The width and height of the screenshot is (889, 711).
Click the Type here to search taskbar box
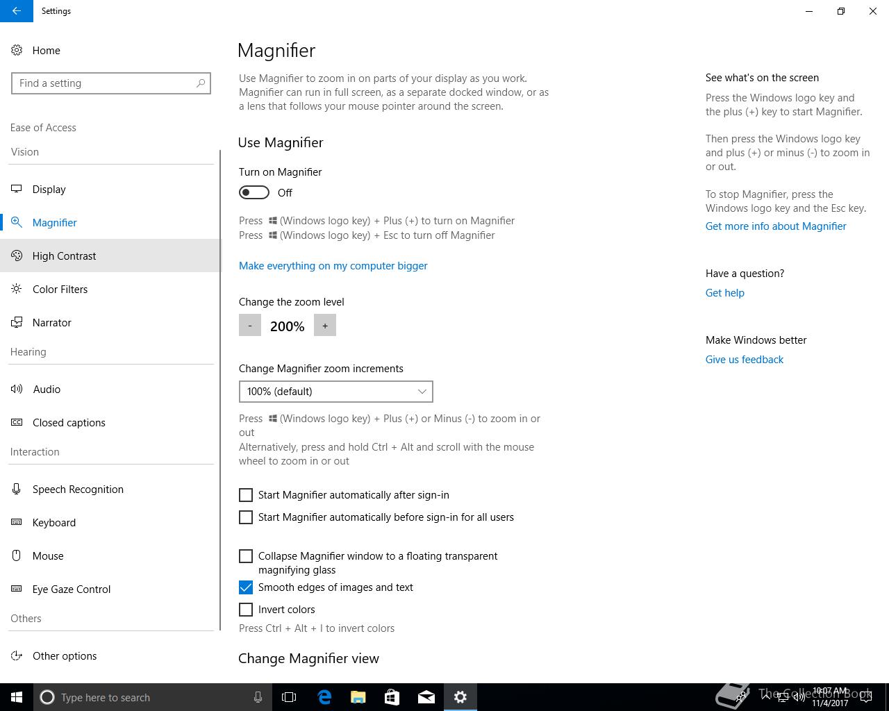151,697
